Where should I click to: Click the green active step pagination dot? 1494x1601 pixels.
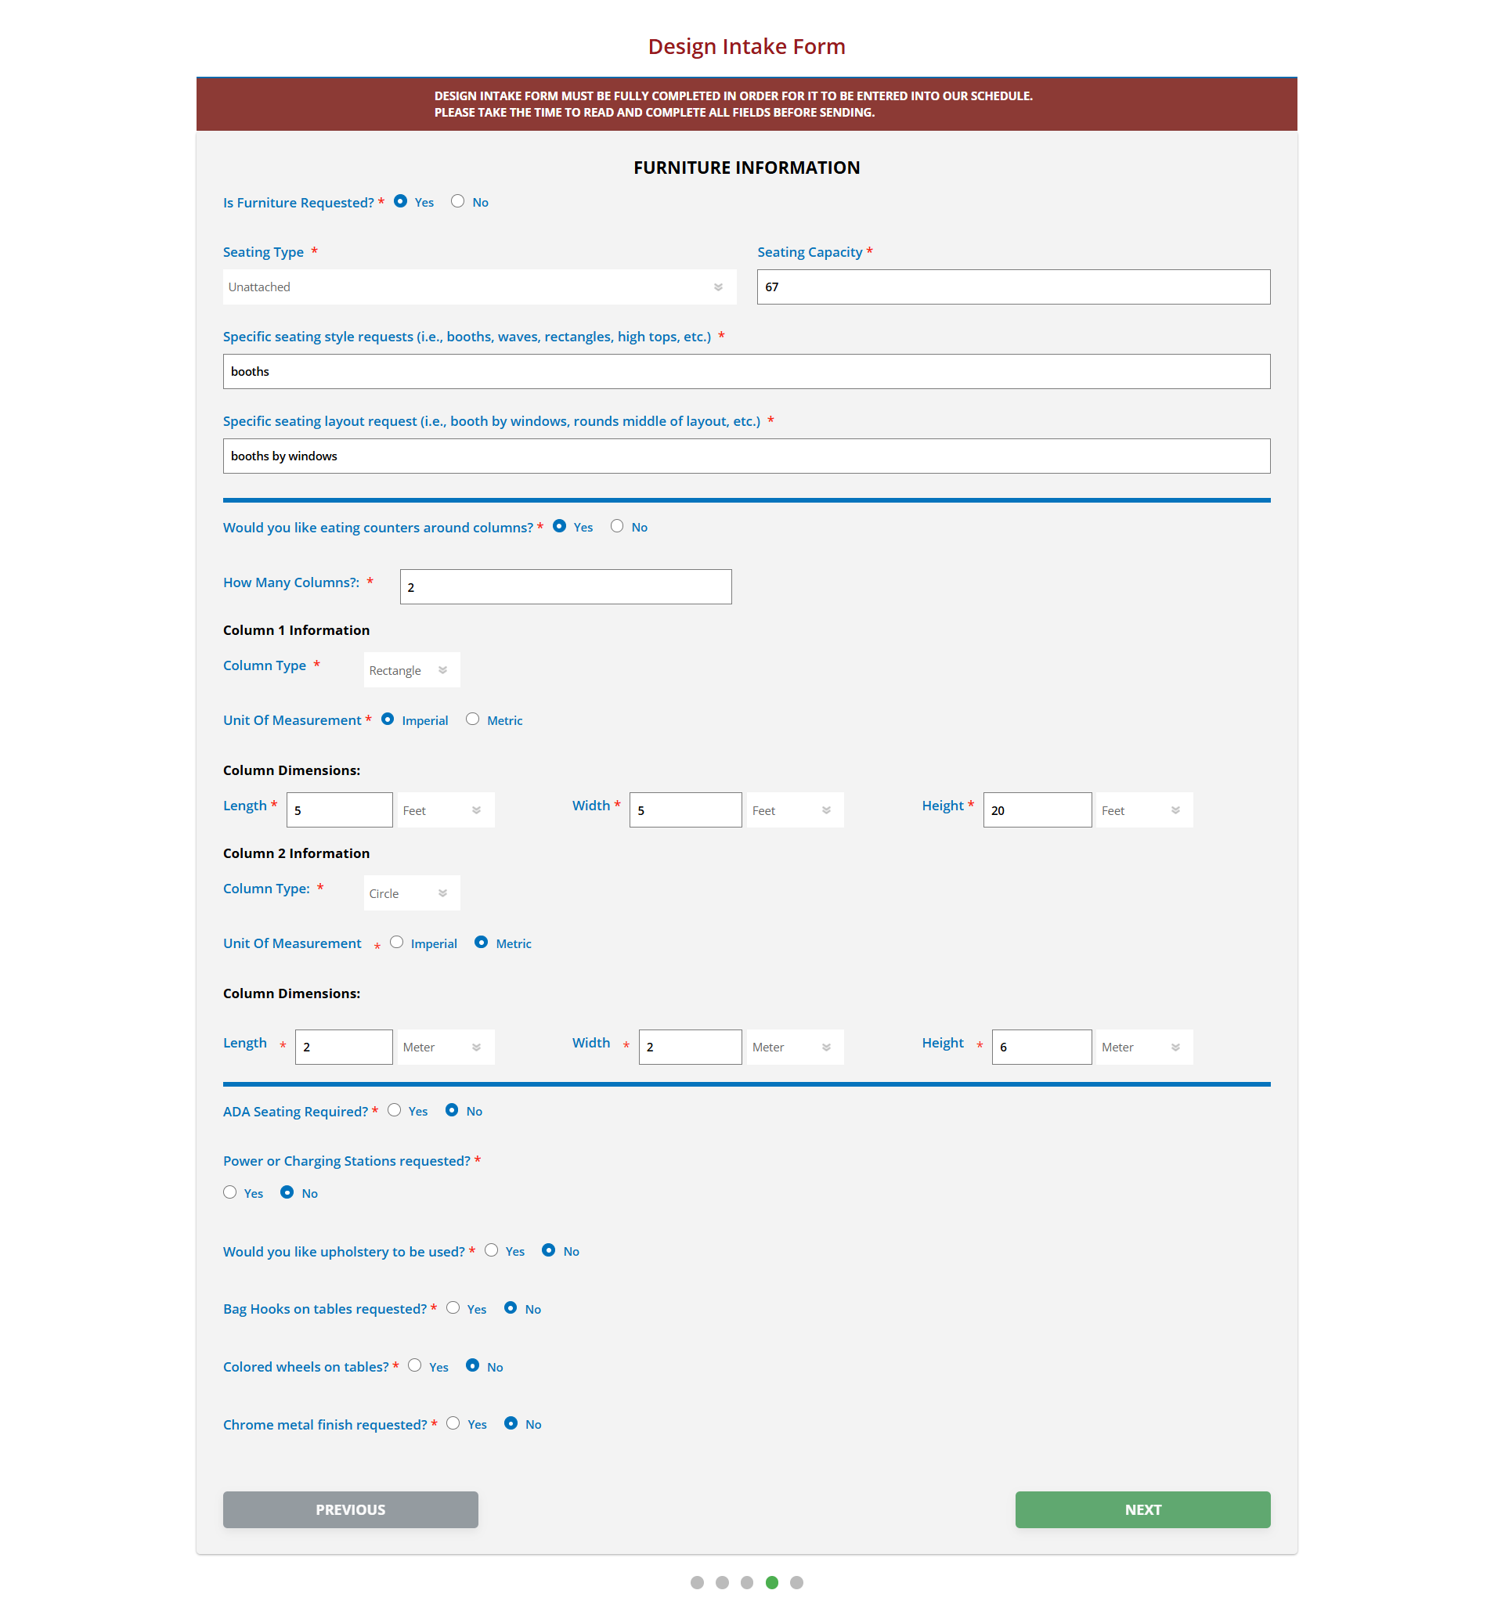(771, 1582)
